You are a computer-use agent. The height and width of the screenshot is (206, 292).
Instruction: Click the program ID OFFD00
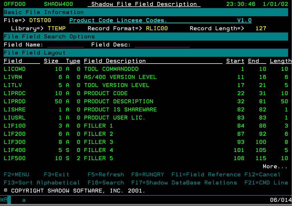pyautogui.click(x=15, y=4)
